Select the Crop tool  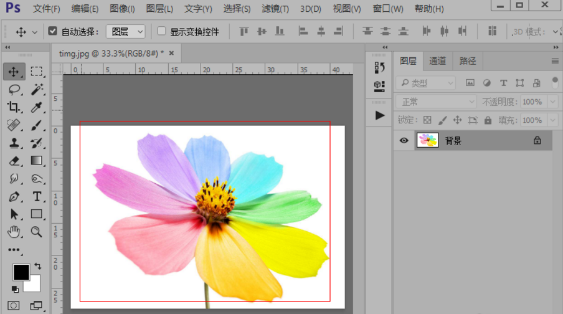coord(14,107)
